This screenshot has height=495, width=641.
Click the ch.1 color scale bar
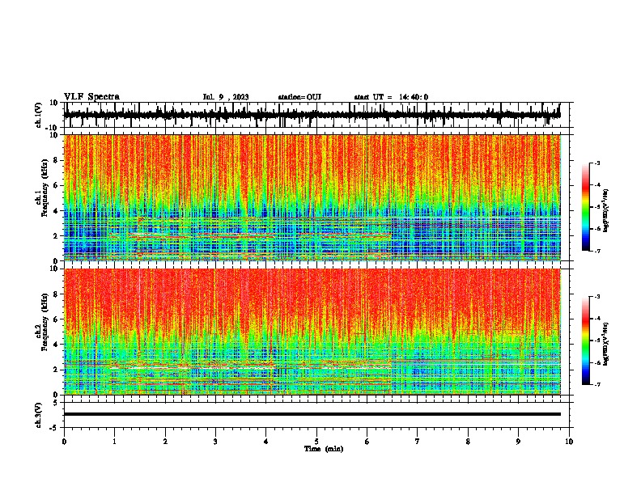pos(586,207)
